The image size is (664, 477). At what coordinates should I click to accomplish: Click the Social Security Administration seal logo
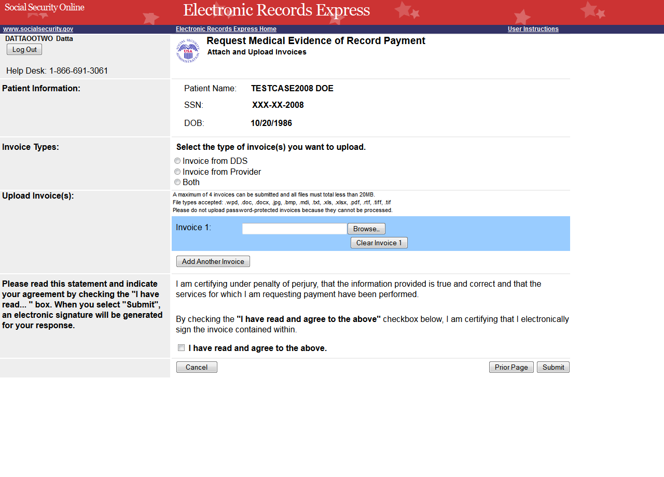point(188,50)
